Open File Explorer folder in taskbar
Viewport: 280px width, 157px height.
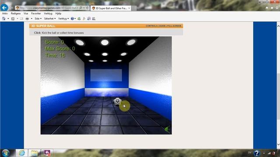pos(34,153)
